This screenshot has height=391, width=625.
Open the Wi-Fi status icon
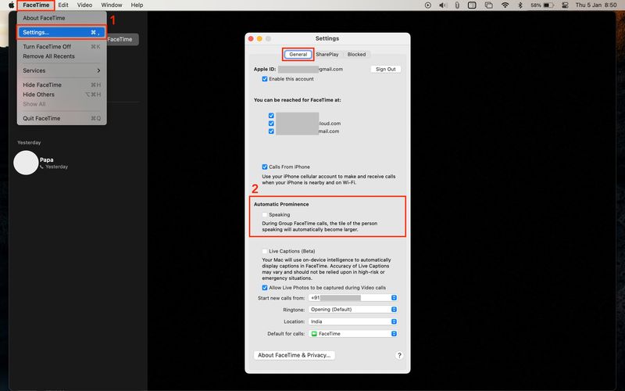pos(505,5)
